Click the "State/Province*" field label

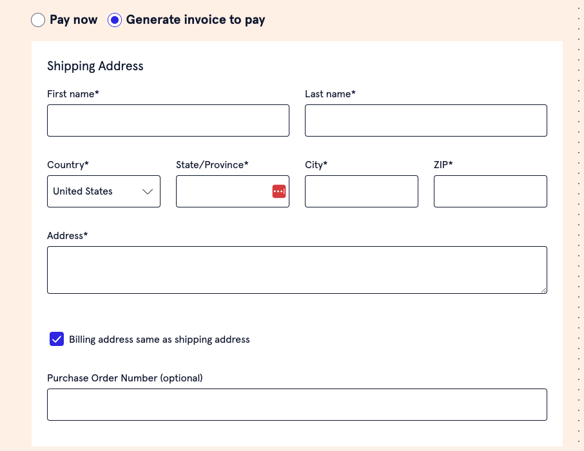coord(212,165)
